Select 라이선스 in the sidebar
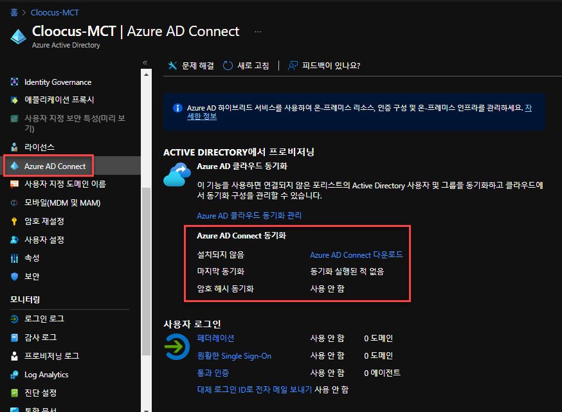 [x=39, y=147]
